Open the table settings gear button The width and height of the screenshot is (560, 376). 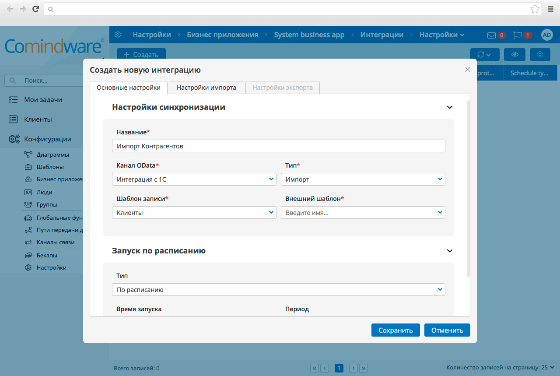point(540,54)
